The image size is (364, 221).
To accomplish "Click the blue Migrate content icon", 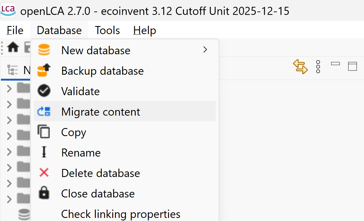I will point(44,111).
